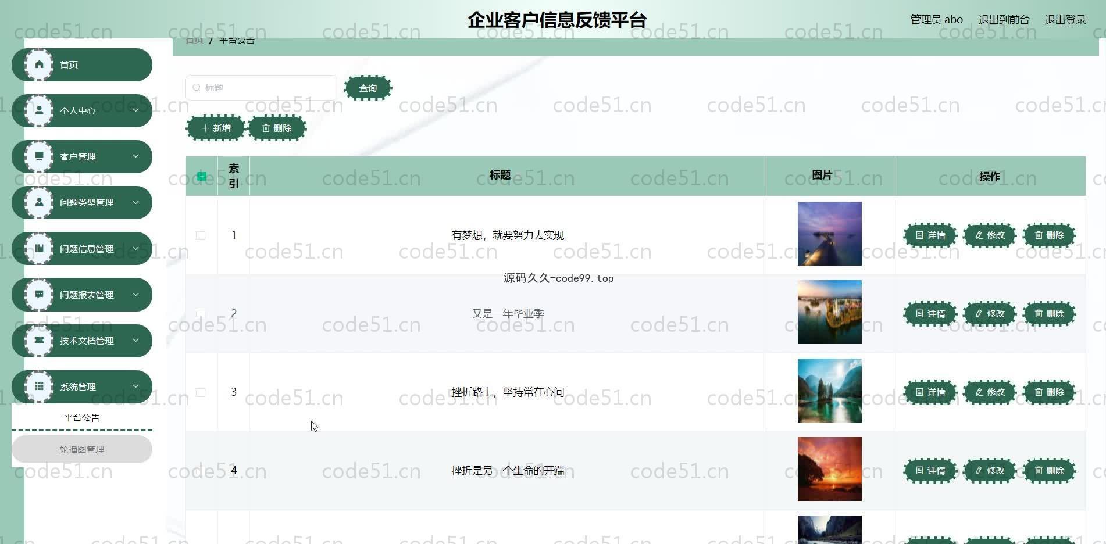Click the home icon beside 首页
This screenshot has height=544, width=1106.
(39, 65)
